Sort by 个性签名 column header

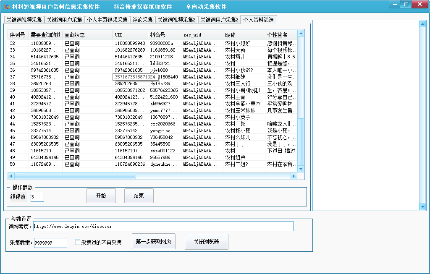tap(281, 35)
